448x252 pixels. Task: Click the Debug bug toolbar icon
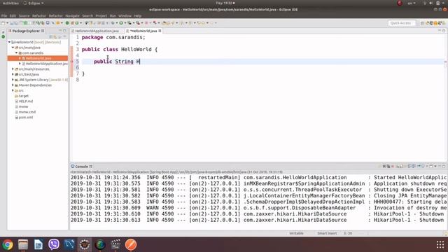(x=113, y=23)
